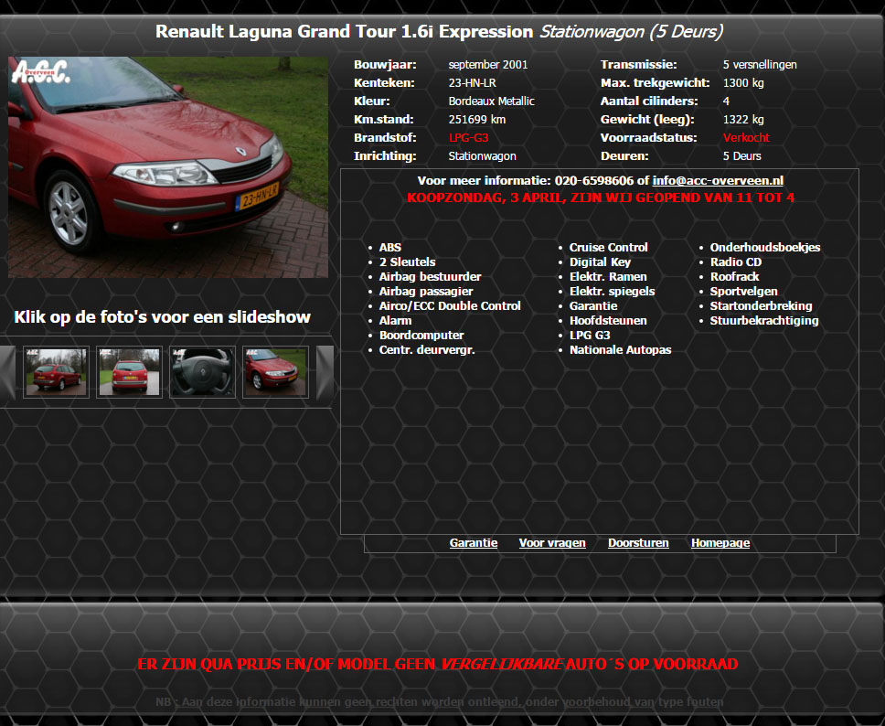Screen dimensions: 885x726
Task: Click the right arrow of the photo strip
Action: [325, 372]
